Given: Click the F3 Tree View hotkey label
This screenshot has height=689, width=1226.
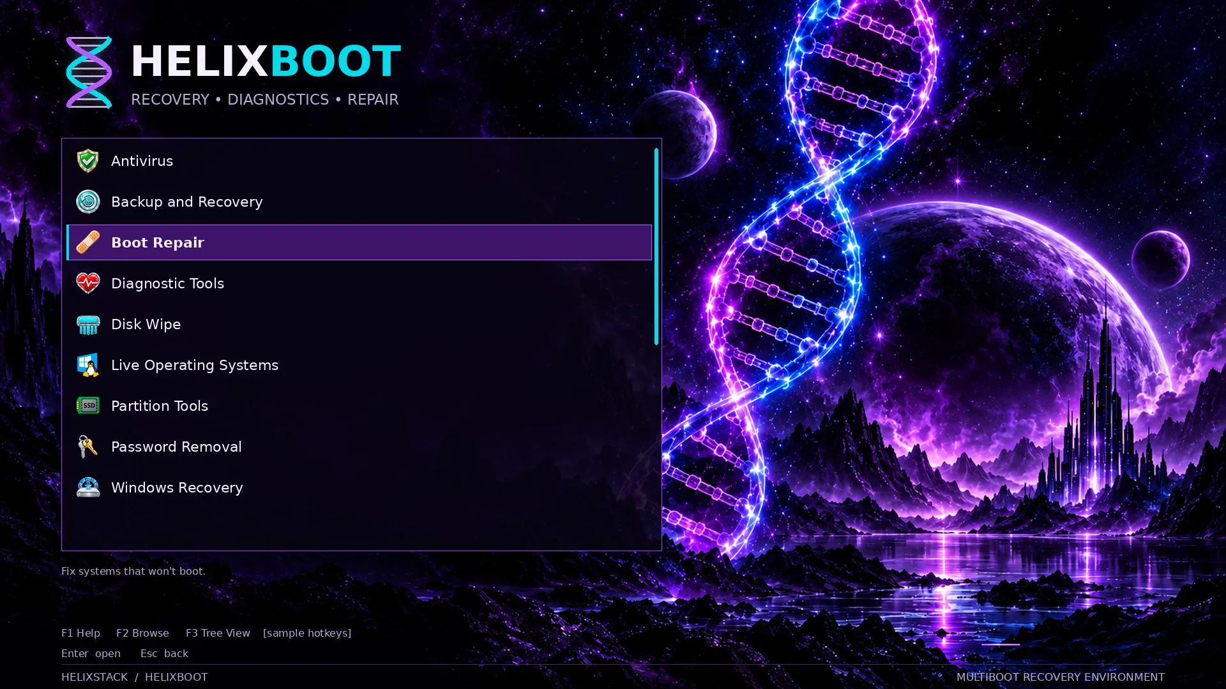Looking at the screenshot, I should click(218, 633).
